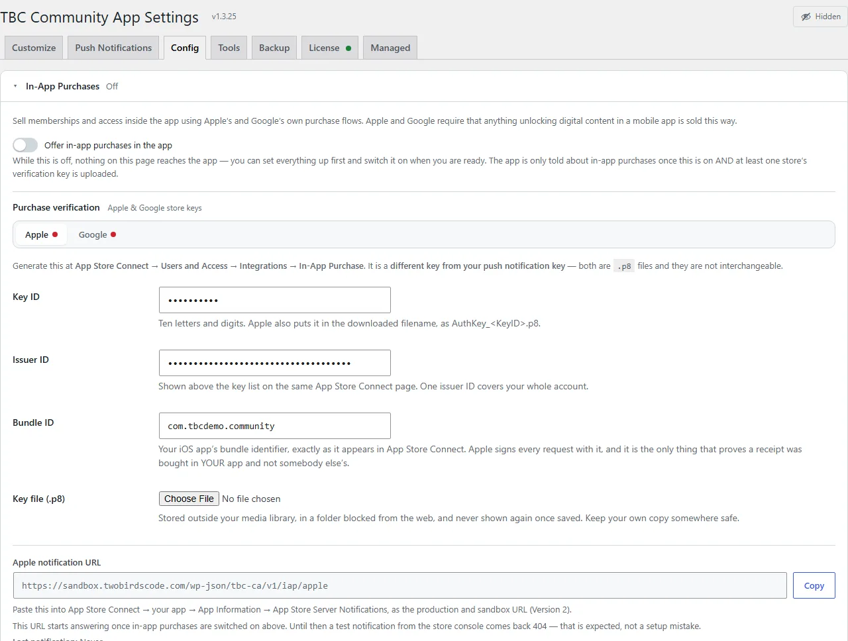Image resolution: width=848 pixels, height=641 pixels.
Task: Click the Apple notification URL label
Action: tap(57, 562)
